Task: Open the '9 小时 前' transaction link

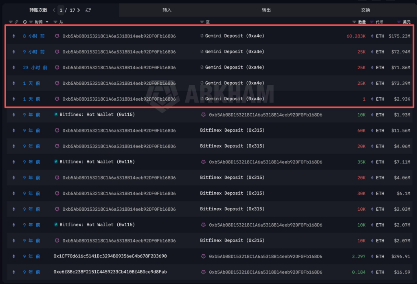Action: [x=34, y=52]
